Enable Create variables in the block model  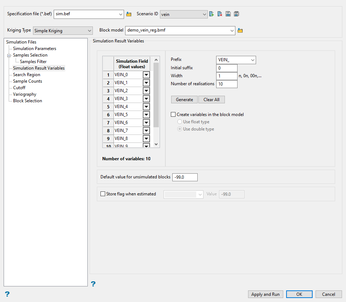173,115
